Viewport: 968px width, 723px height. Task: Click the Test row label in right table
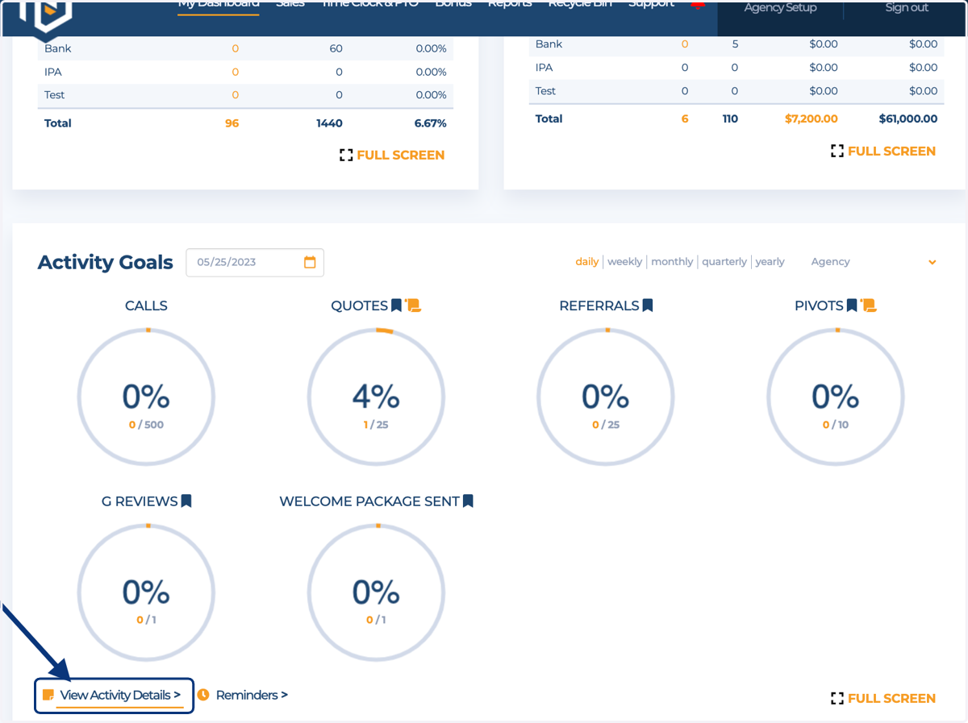point(545,91)
